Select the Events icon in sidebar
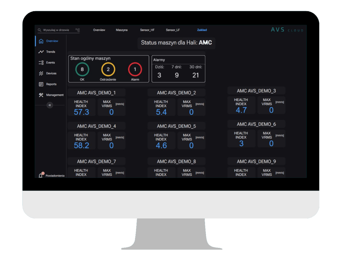Screen dimensions: 339x274 [41, 63]
